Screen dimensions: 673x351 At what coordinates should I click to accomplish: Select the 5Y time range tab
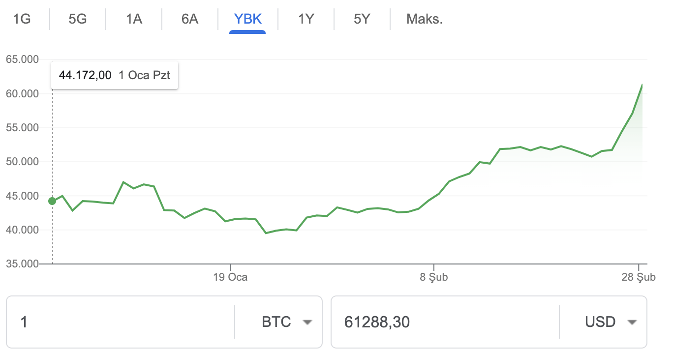tap(362, 19)
